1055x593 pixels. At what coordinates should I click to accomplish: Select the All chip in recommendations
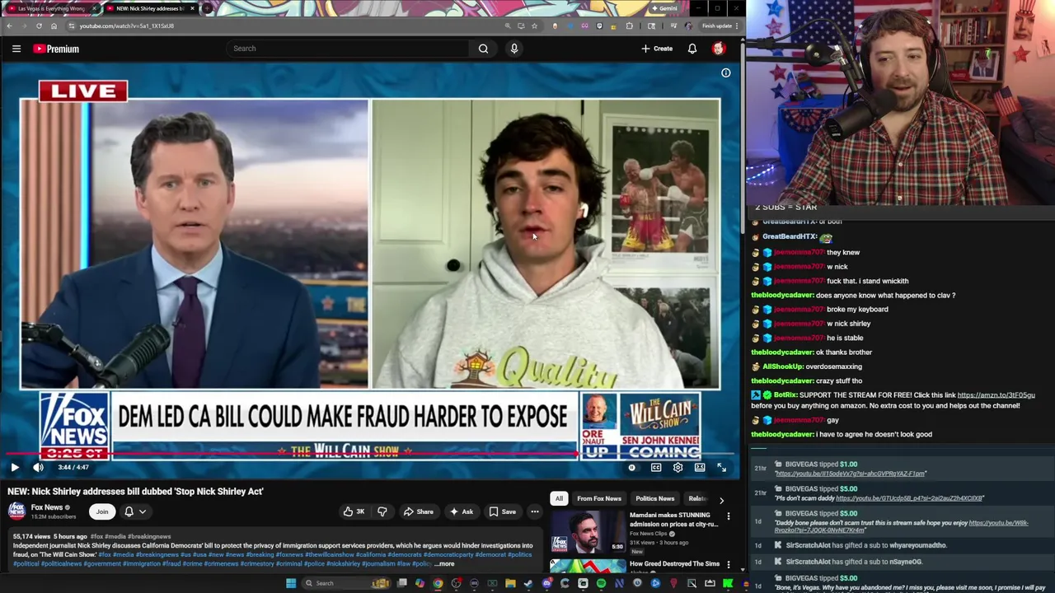click(x=559, y=498)
